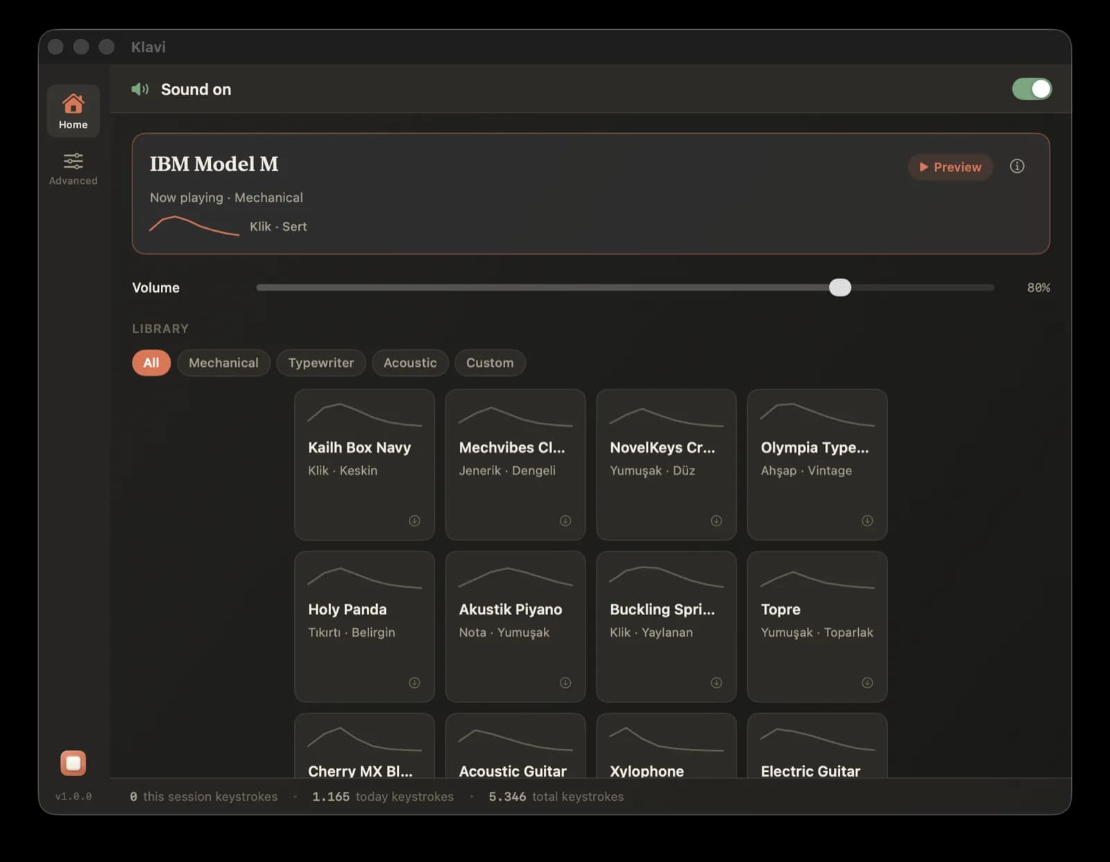Click the 80% volume value
Viewport: 1110px width, 862px height.
point(1039,288)
